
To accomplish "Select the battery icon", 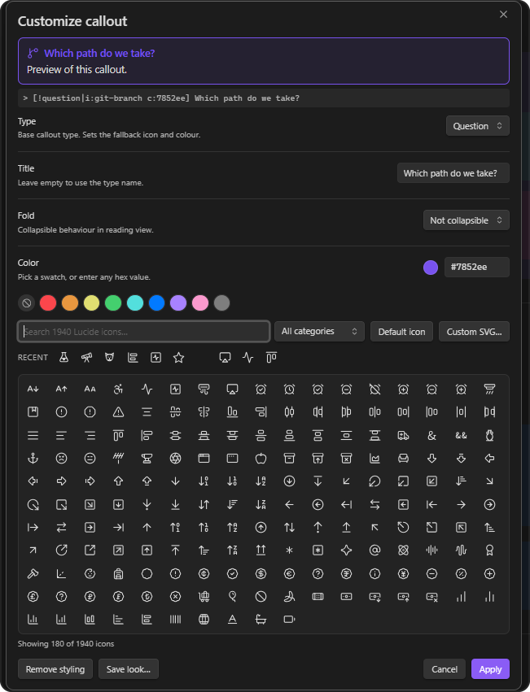I will click(x=289, y=620).
